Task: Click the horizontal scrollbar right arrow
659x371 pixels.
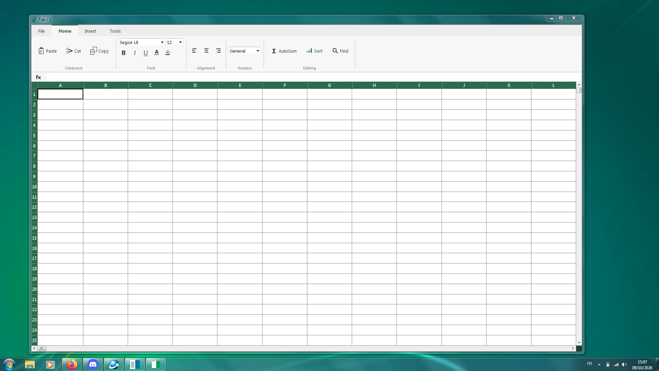Action: point(573,348)
